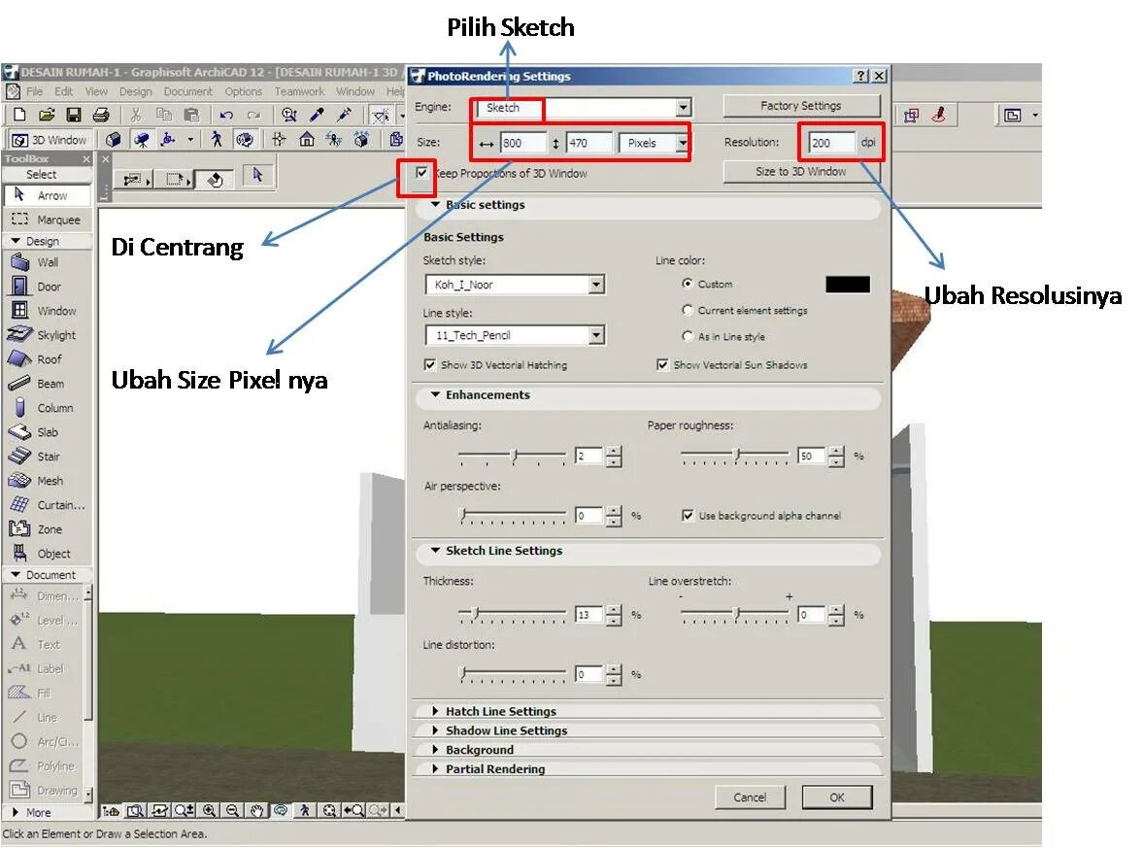Click the 3D Window toolbar button
This screenshot has height=848, width=1143.
pyautogui.click(x=50, y=139)
